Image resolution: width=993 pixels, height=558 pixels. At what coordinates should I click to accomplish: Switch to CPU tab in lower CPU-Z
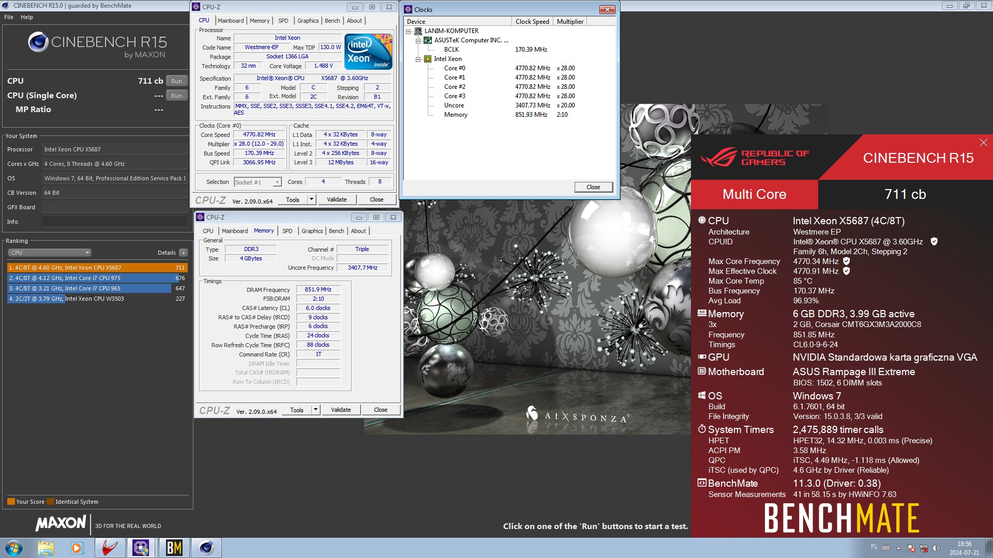pos(208,231)
